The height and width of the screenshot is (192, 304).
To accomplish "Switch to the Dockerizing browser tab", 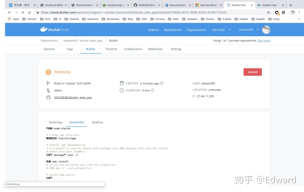I will [x=116, y=5].
